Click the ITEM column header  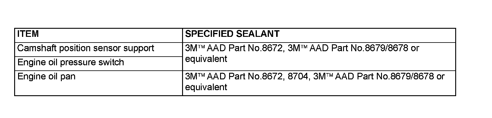click(99, 35)
